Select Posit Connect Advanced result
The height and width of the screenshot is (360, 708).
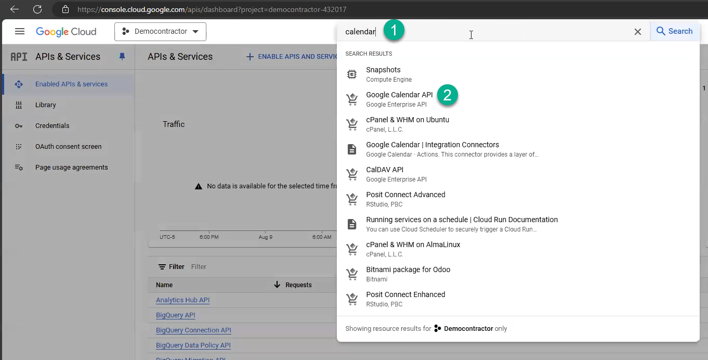coord(518,199)
